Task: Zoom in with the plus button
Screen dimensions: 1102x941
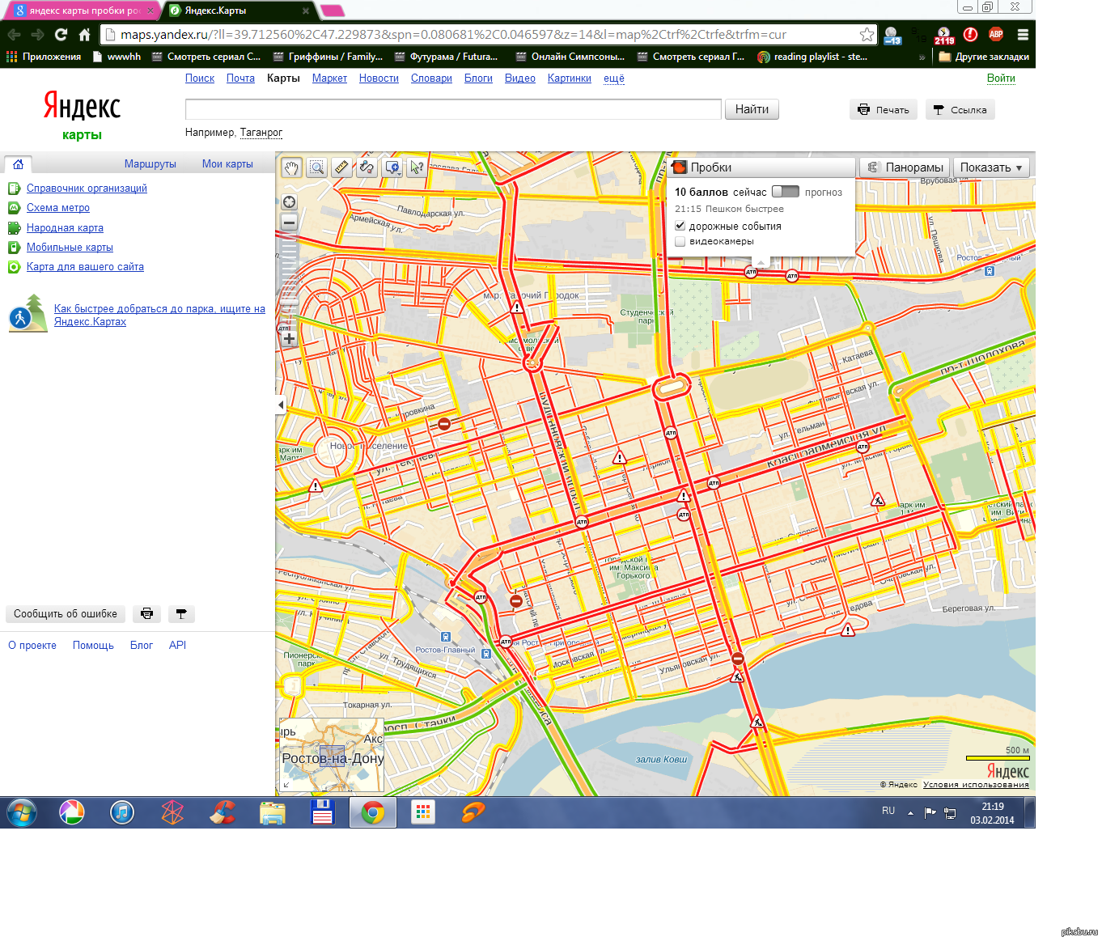Action: [x=289, y=339]
